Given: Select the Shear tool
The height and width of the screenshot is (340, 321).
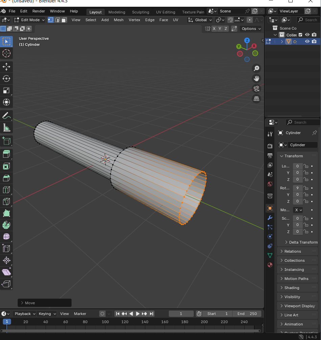Looking at the screenshot, I should (x=6, y=272).
